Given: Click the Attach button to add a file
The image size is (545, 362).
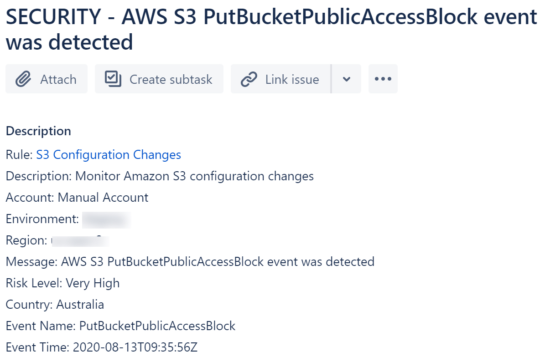Looking at the screenshot, I should click(x=46, y=79).
